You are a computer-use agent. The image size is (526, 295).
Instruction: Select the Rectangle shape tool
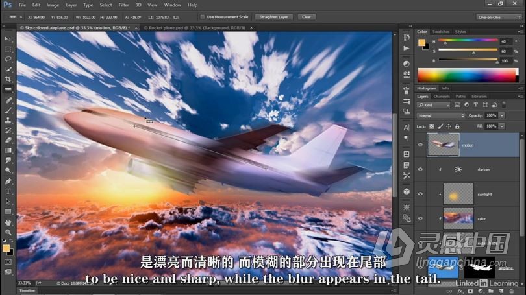8,211
